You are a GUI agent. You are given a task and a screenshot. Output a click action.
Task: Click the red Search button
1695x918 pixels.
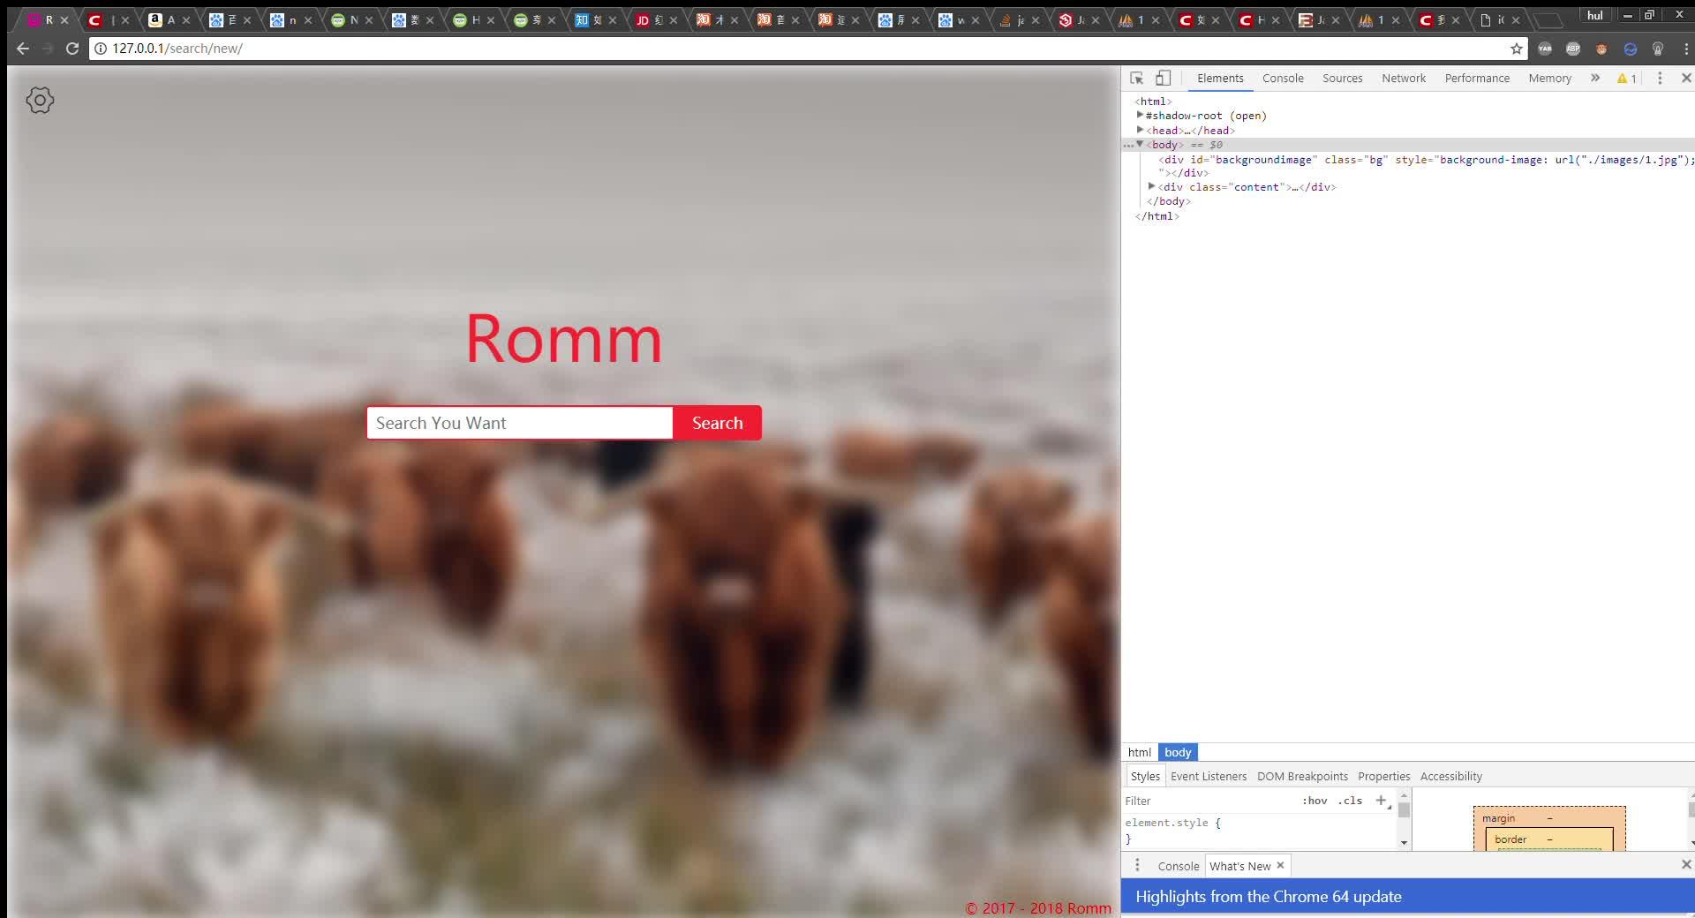pyautogui.click(x=717, y=423)
